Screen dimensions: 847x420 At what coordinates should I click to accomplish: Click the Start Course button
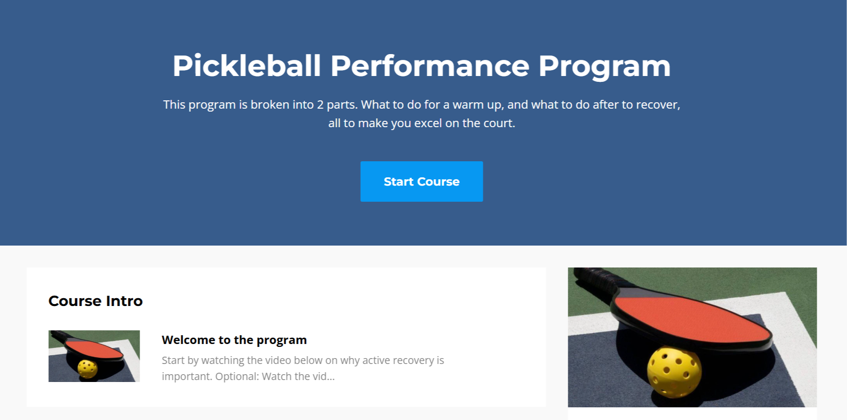[x=421, y=181]
